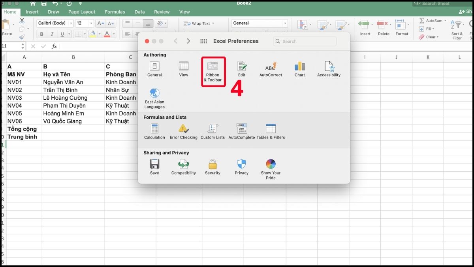Switch to the Page Layout tab
Viewport: 474px width, 267px height.
click(x=82, y=12)
